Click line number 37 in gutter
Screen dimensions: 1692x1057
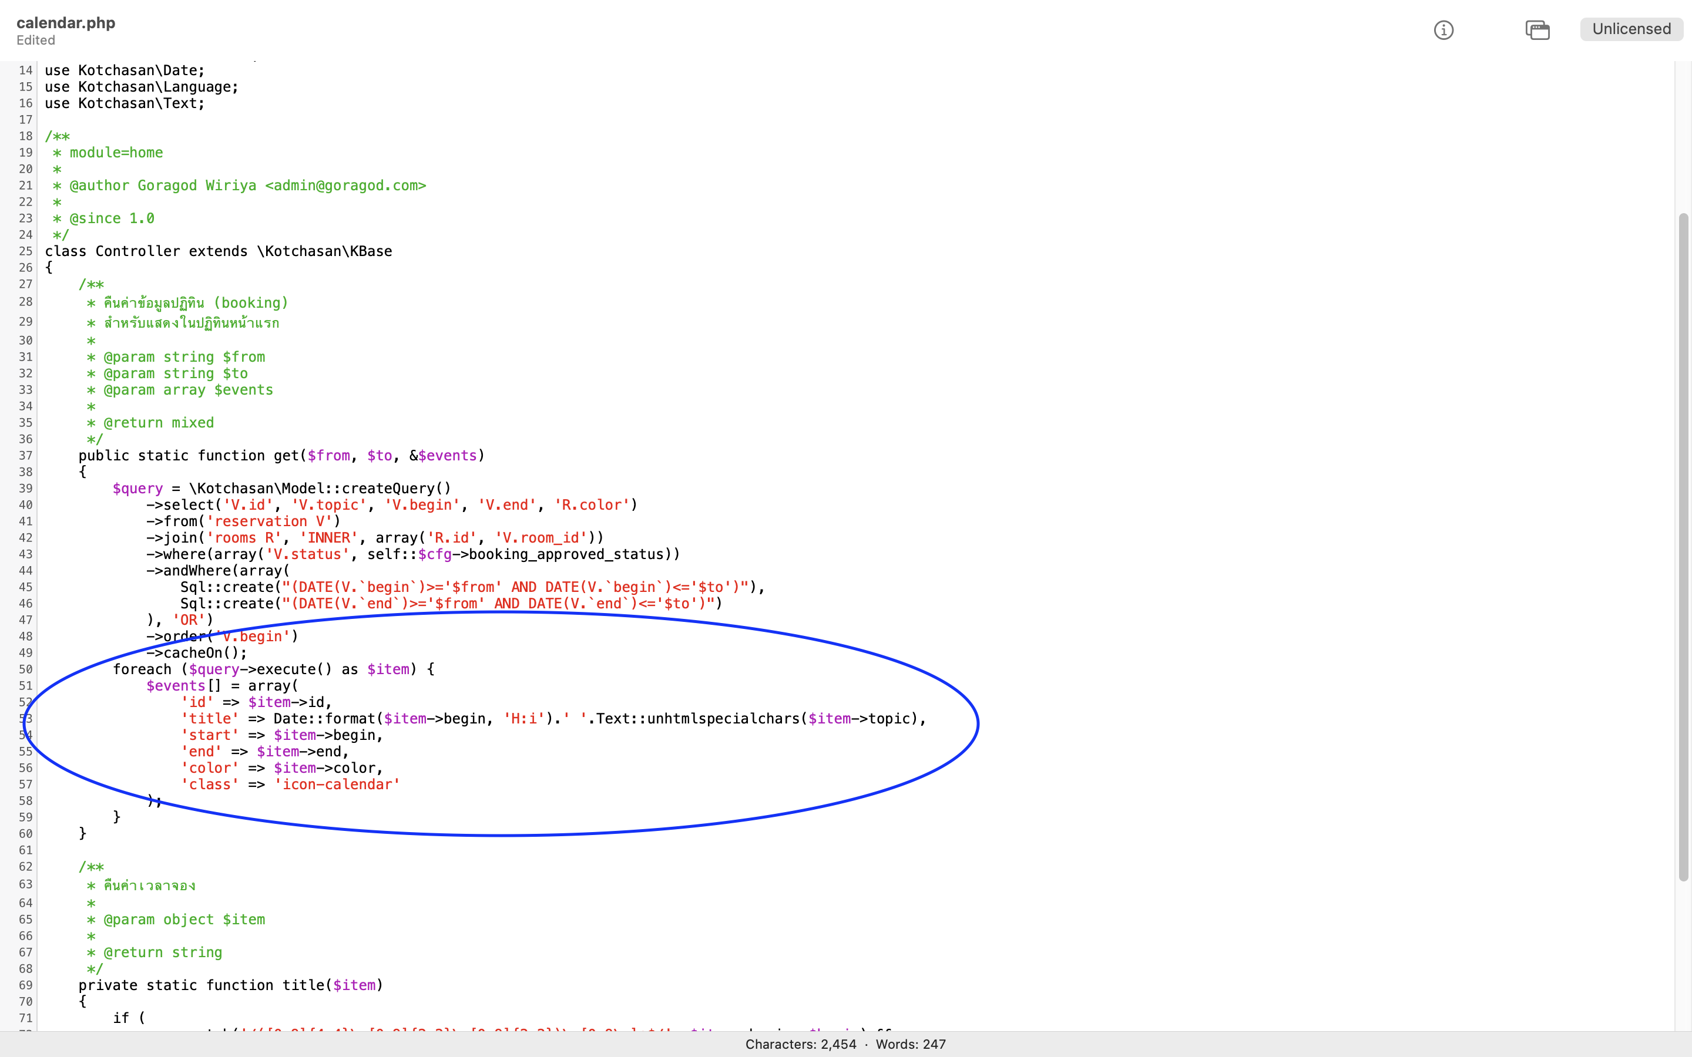click(x=26, y=456)
